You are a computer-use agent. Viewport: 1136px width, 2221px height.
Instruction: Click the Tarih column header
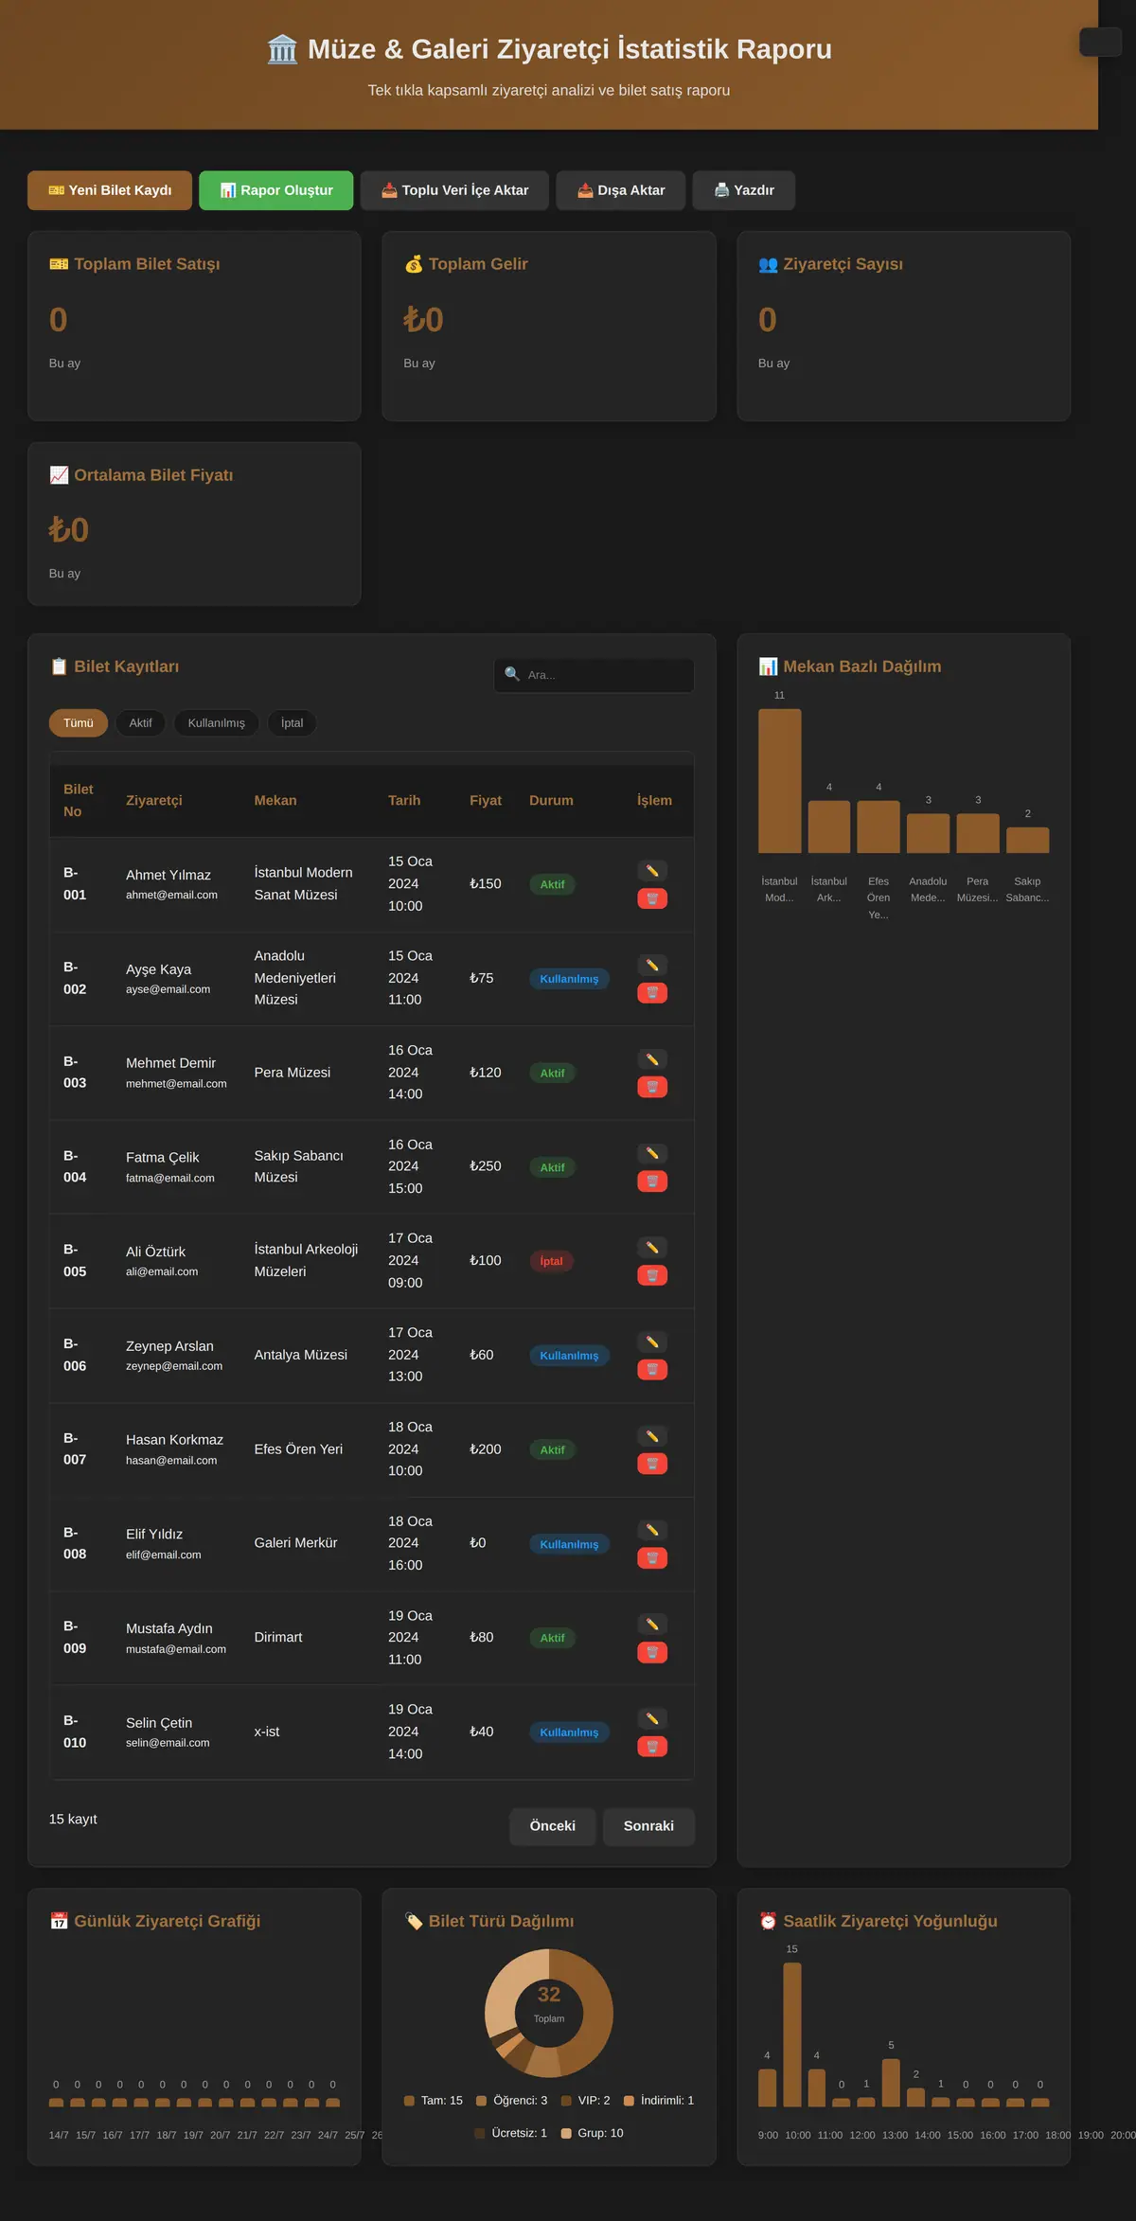click(404, 800)
